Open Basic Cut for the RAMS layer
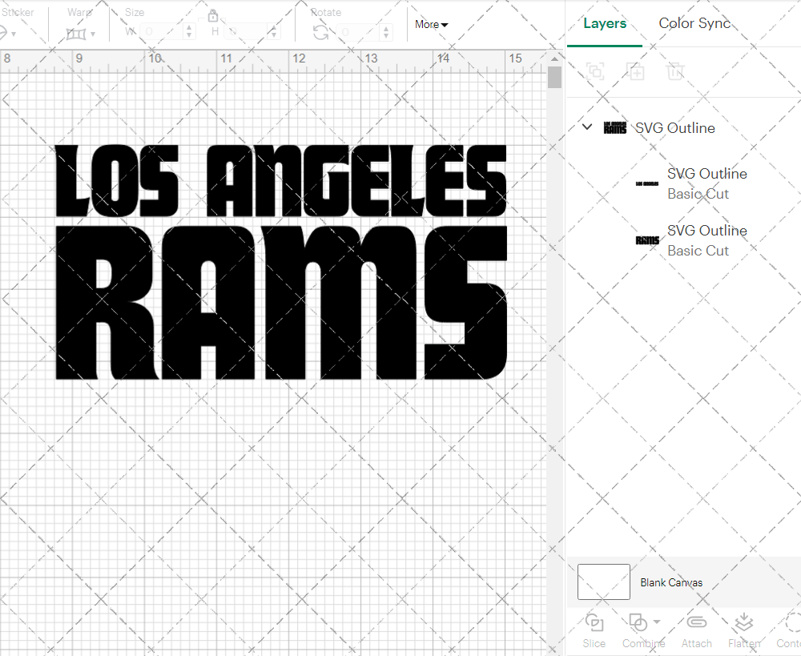 click(698, 250)
